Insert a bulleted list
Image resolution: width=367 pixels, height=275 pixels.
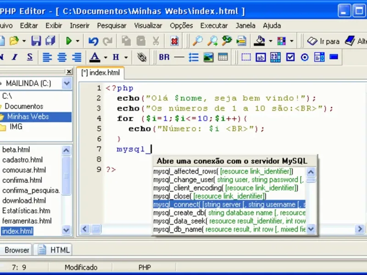coord(194,57)
